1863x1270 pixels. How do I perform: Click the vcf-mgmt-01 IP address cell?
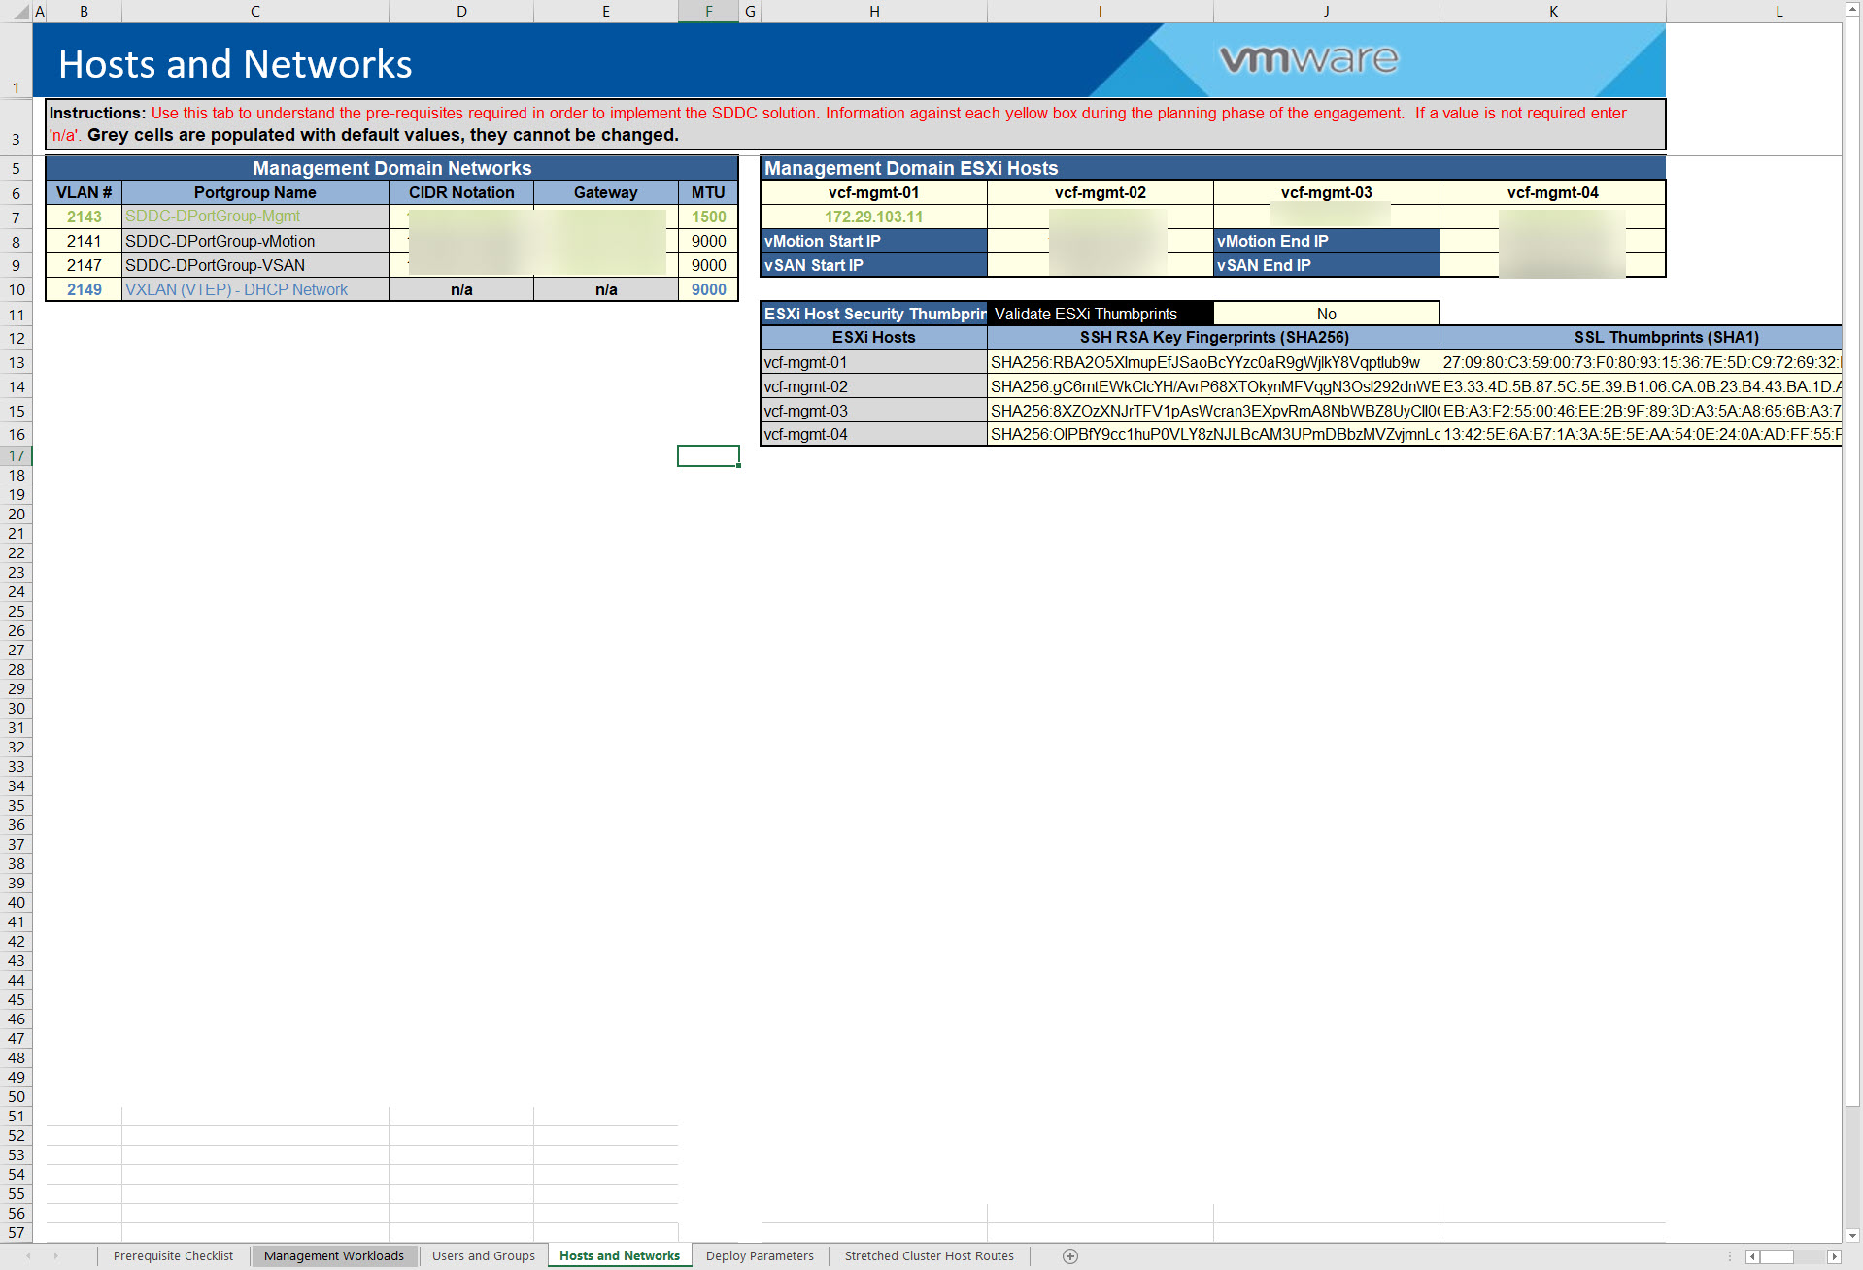[x=873, y=217]
